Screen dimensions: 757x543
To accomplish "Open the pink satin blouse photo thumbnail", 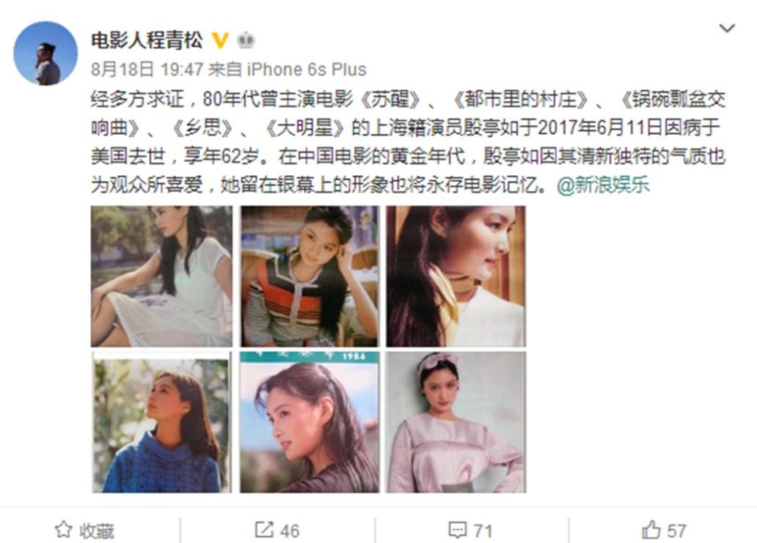I will (x=456, y=422).
